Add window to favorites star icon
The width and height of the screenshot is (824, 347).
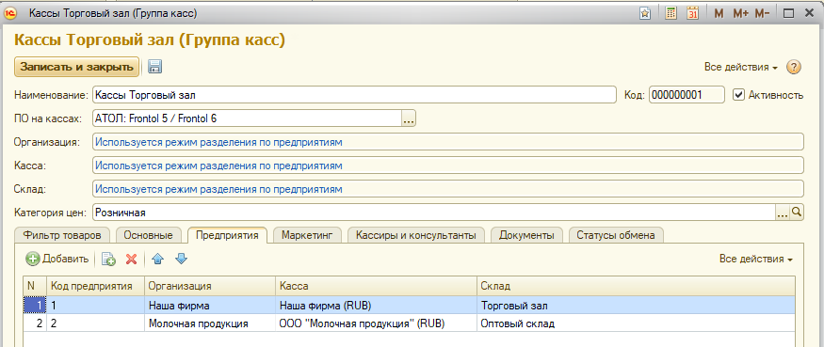(x=645, y=14)
